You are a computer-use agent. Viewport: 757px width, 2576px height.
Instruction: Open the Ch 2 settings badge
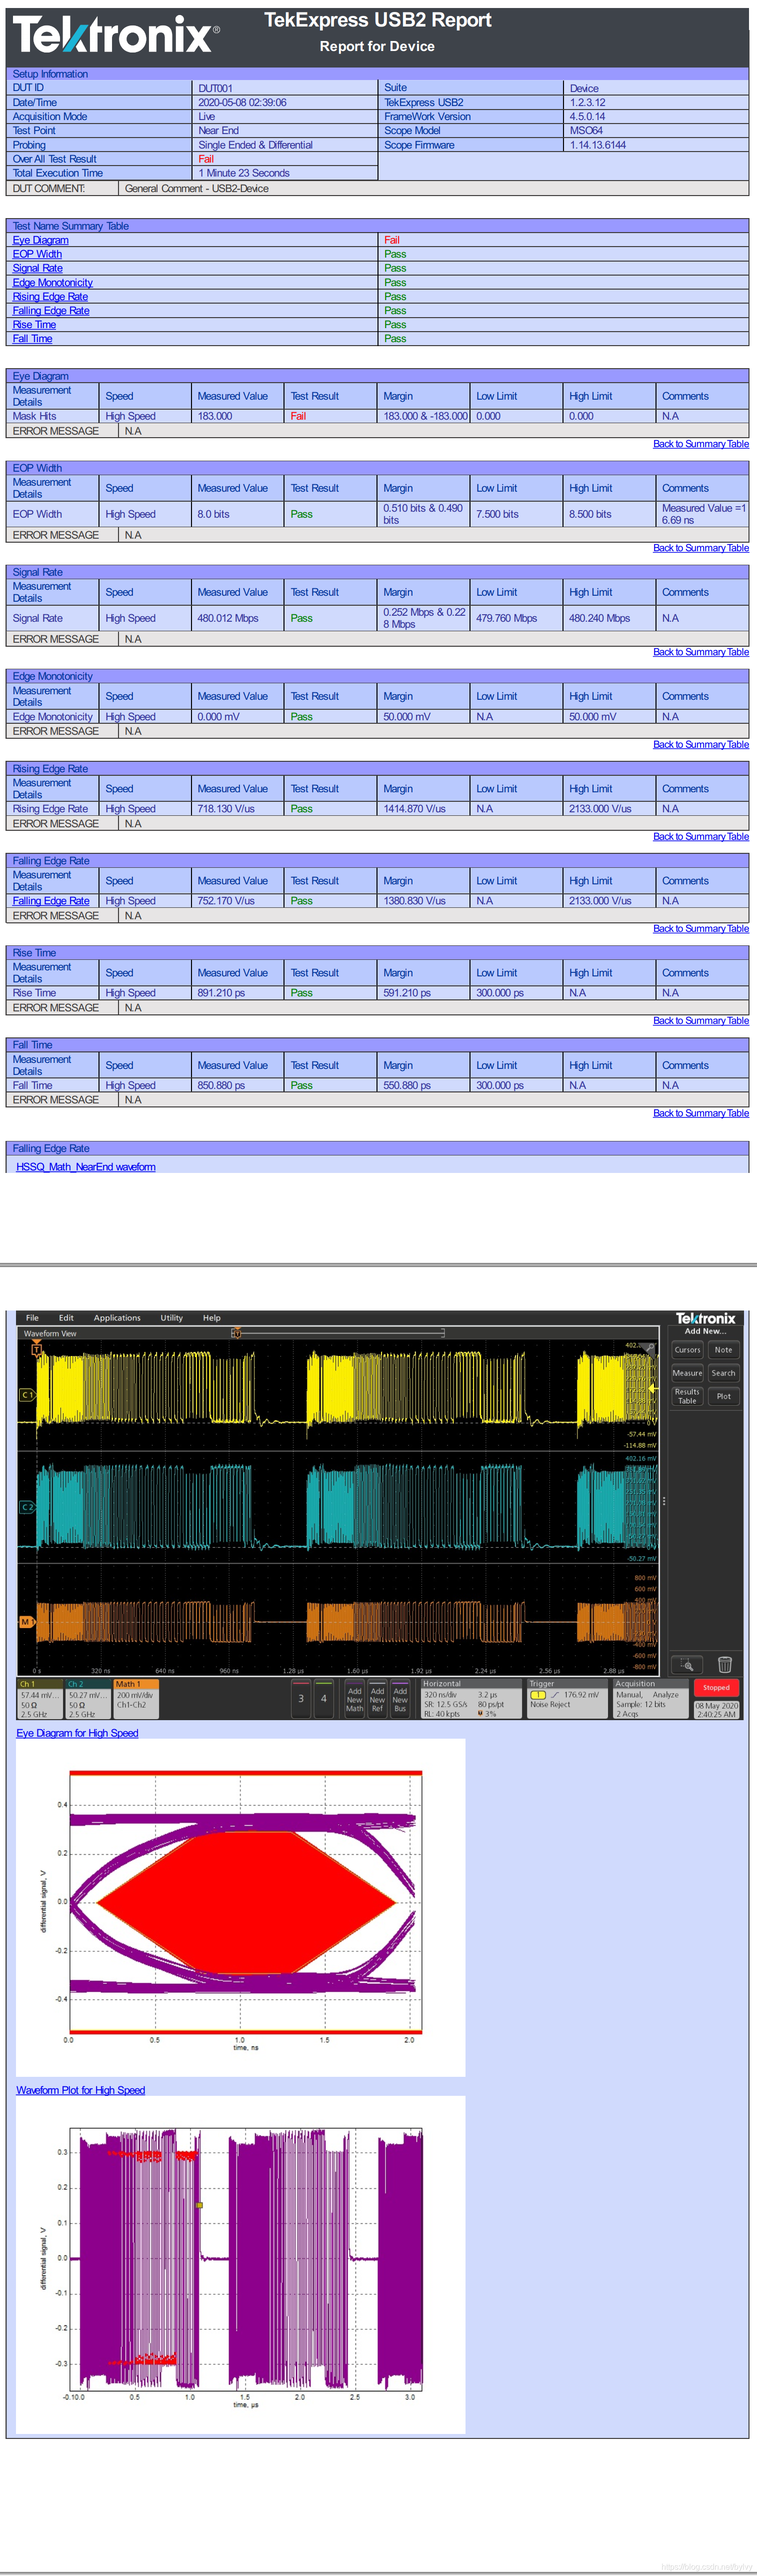coord(88,1699)
